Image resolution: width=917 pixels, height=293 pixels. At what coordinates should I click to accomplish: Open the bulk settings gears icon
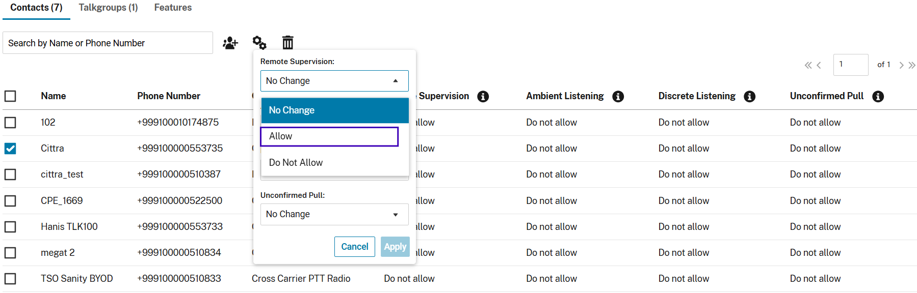tap(259, 43)
